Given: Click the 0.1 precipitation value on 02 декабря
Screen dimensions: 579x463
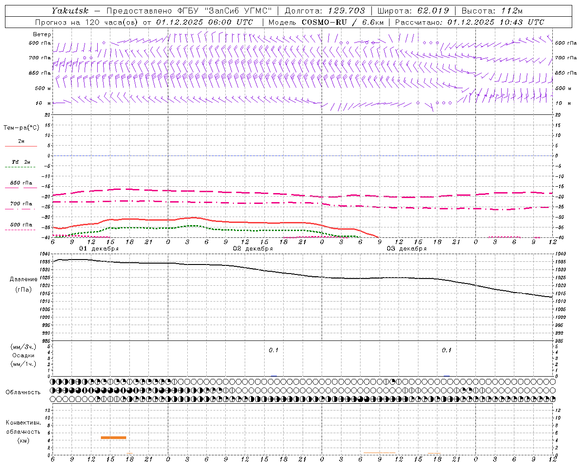Looking at the screenshot, I should [x=274, y=350].
